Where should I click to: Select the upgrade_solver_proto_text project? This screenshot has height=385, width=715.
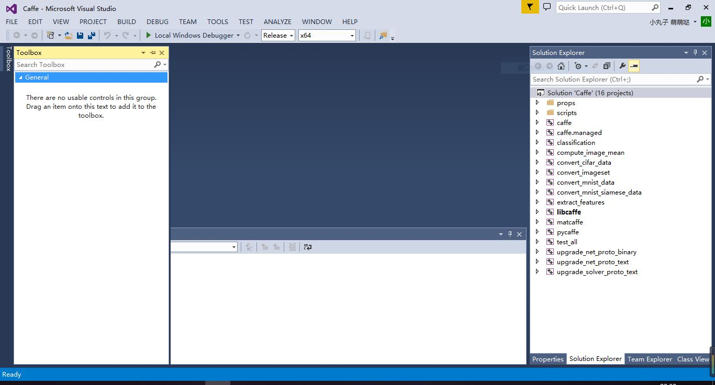click(x=597, y=271)
